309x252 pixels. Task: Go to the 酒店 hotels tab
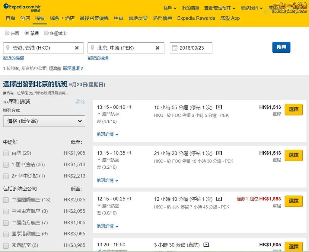(25, 18)
